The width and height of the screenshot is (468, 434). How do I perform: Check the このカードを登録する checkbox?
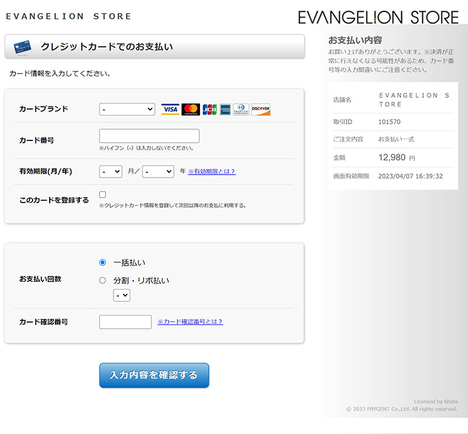103,194
